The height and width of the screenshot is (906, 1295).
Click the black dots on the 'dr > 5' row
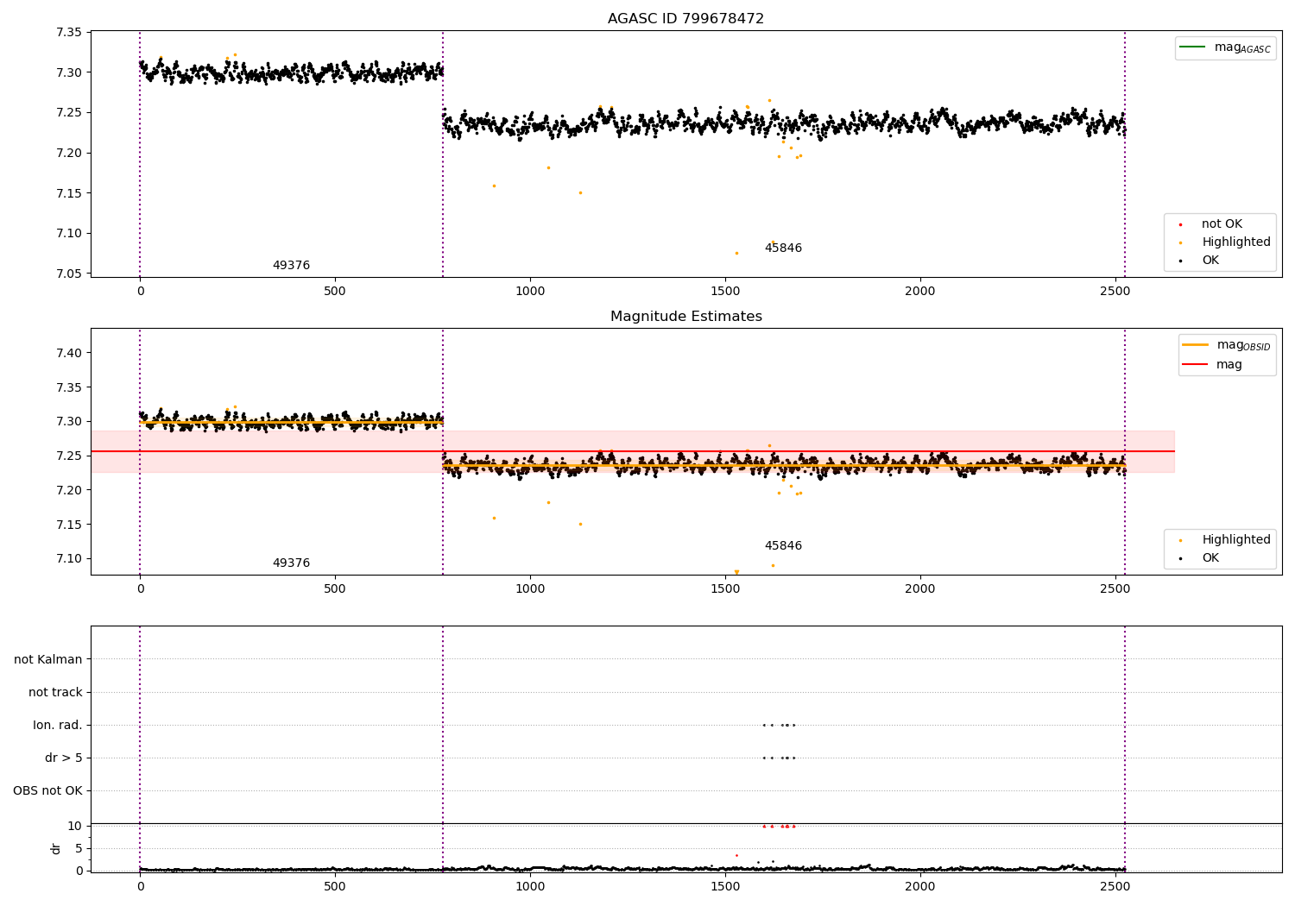tap(779, 758)
